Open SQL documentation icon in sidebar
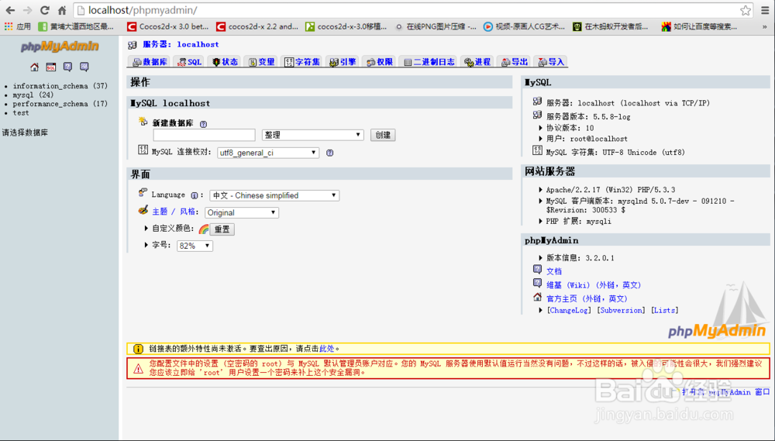 (84, 67)
